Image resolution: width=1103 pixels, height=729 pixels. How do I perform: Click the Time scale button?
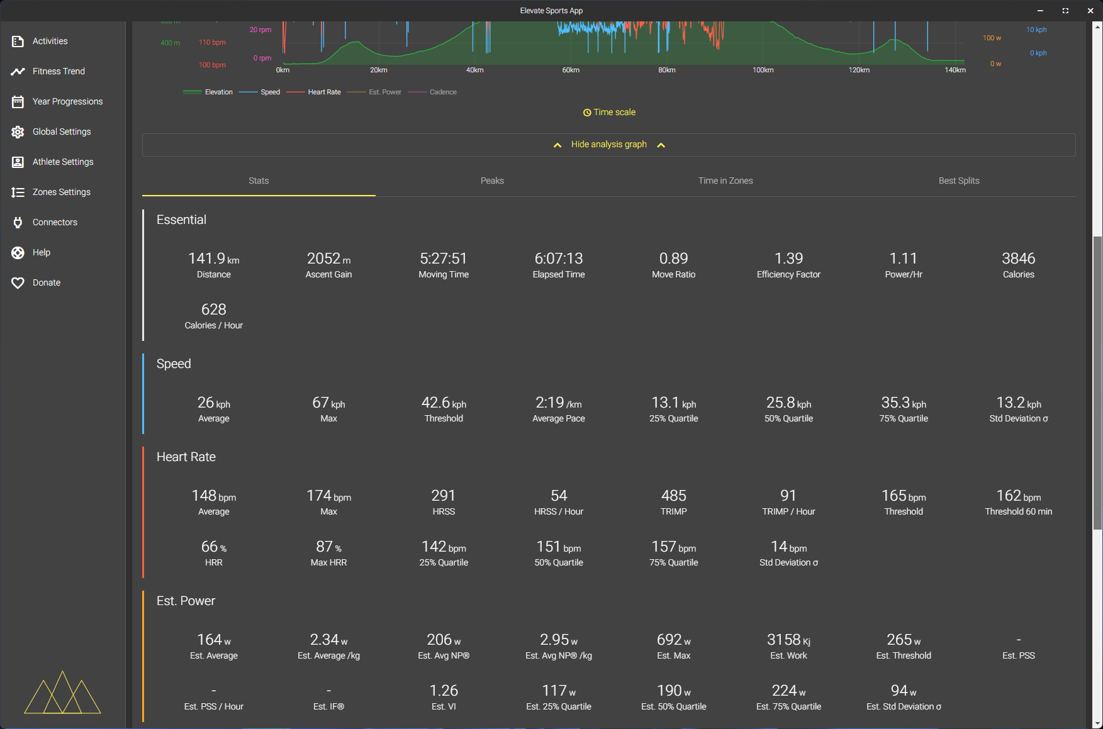tap(608, 112)
